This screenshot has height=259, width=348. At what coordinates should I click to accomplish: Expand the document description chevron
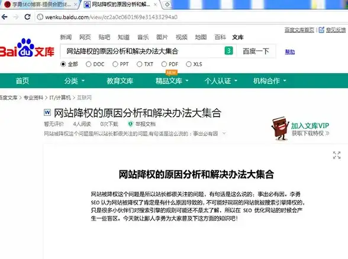point(224,134)
